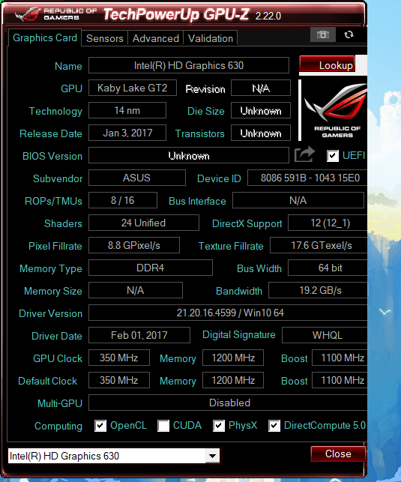
Task: Click the Default Clock row Boost 1100 MHz value
Action: tap(340, 380)
